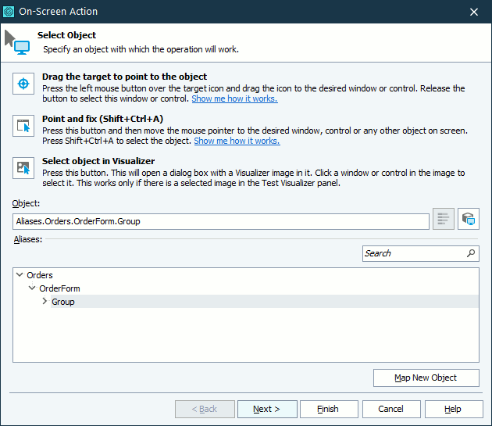Open 'Show me how it works' link for Drag target

tap(234, 99)
